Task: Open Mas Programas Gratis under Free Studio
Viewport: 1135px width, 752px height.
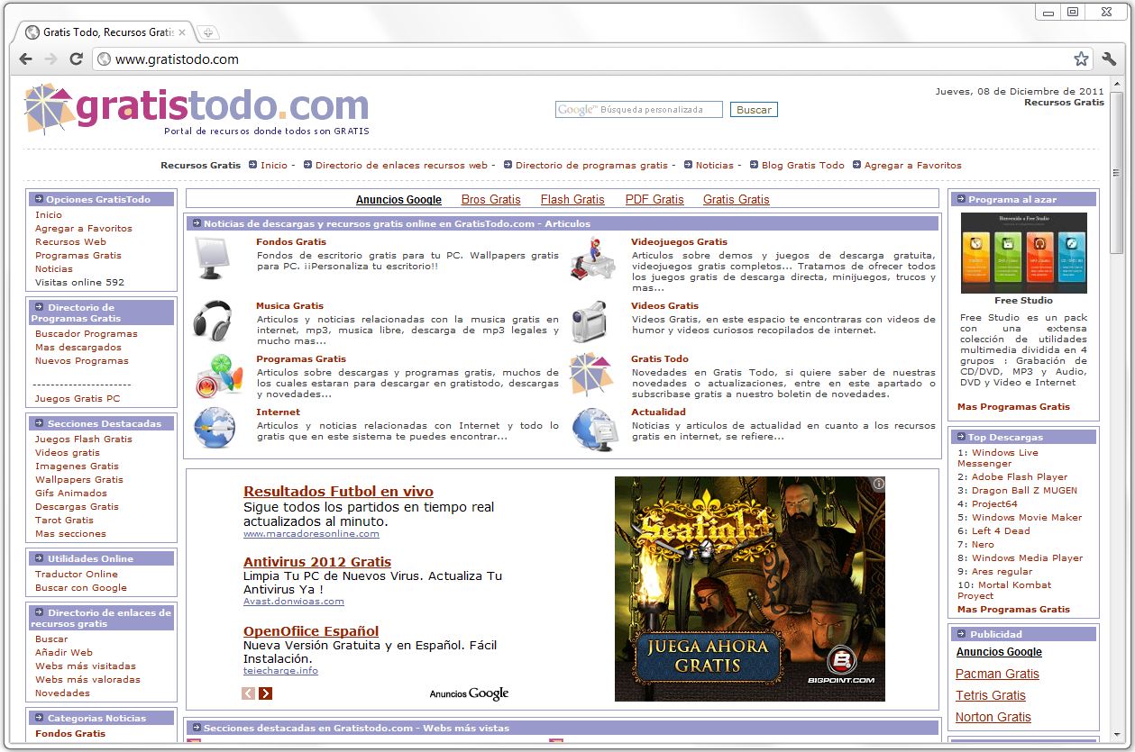Action: (x=1013, y=407)
